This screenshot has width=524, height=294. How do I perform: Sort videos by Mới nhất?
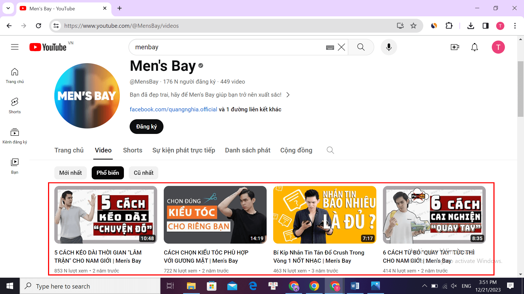(70, 173)
